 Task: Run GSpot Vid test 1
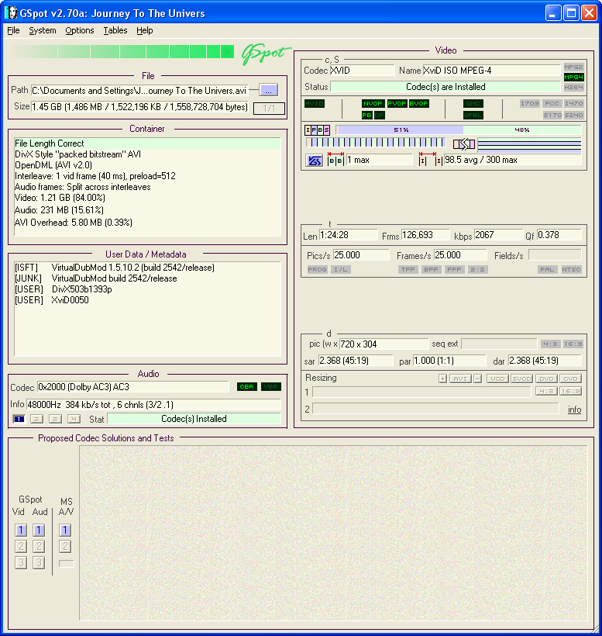pyautogui.click(x=21, y=531)
